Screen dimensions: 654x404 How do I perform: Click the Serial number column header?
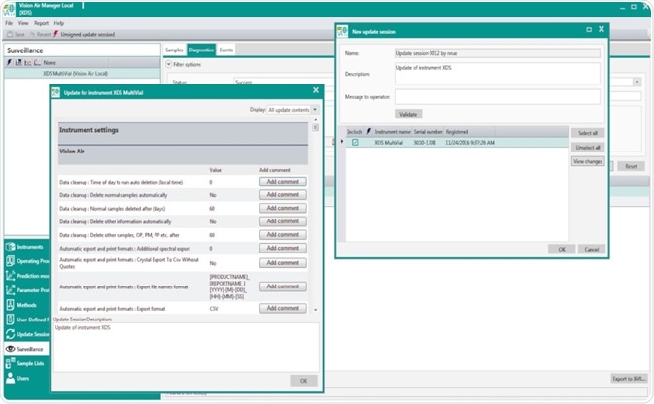coord(428,132)
